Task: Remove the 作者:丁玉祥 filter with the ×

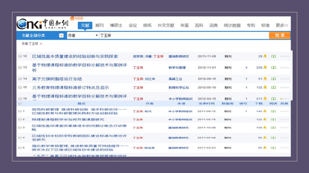Action: click(41, 44)
